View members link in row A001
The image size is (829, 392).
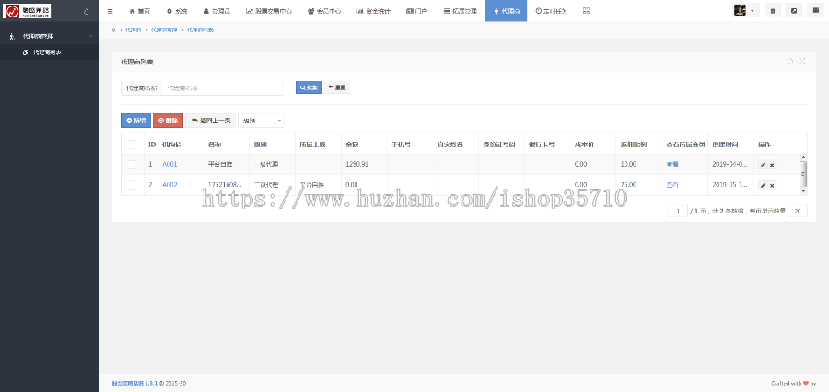[x=672, y=165]
